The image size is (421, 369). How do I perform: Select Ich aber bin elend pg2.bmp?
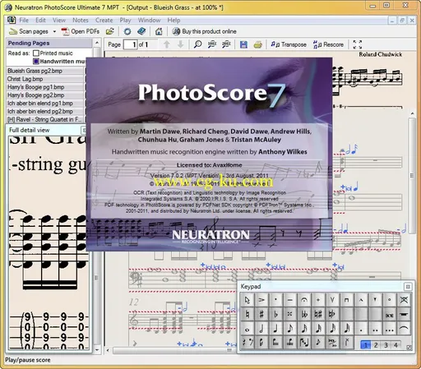coord(45,111)
